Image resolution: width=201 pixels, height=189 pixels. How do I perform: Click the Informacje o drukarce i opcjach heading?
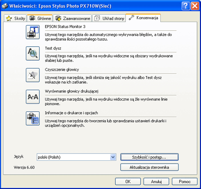[71, 113]
